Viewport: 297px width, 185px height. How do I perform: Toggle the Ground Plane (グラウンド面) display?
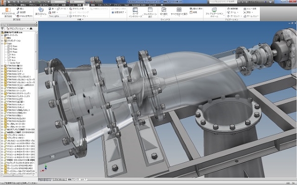[77, 9]
